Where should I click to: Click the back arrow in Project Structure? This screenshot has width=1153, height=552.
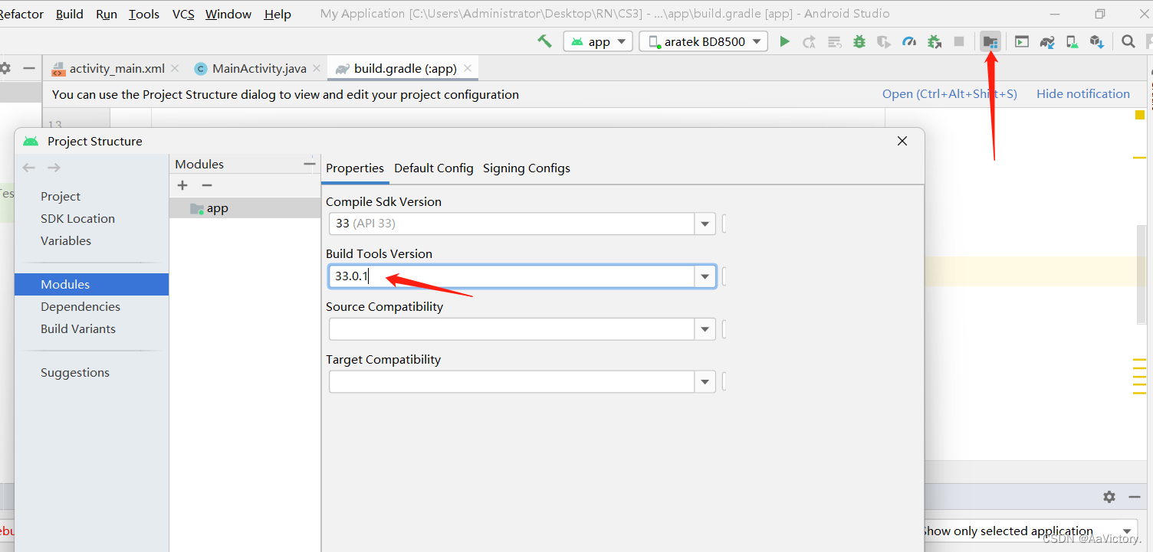click(x=29, y=168)
